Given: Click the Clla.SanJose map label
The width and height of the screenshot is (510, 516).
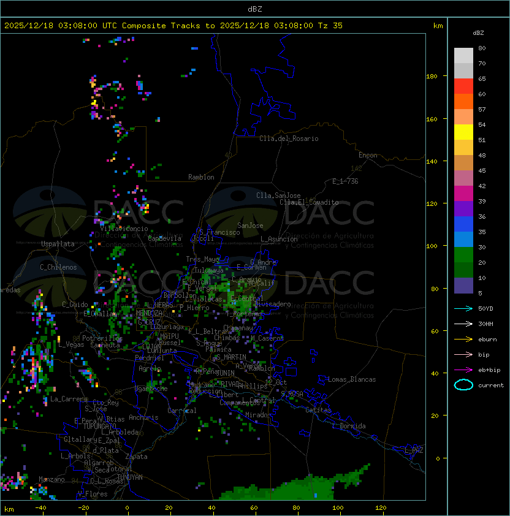Looking at the screenshot, I should pyautogui.click(x=278, y=195).
